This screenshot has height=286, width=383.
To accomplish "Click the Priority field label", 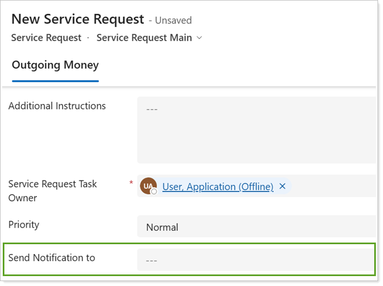I will point(24,224).
